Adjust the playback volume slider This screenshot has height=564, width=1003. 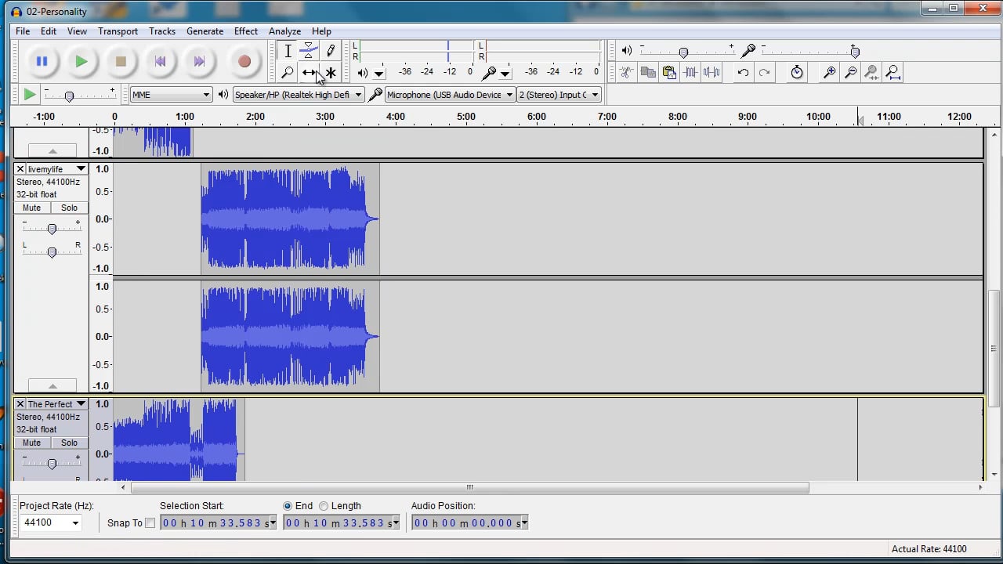(683, 52)
